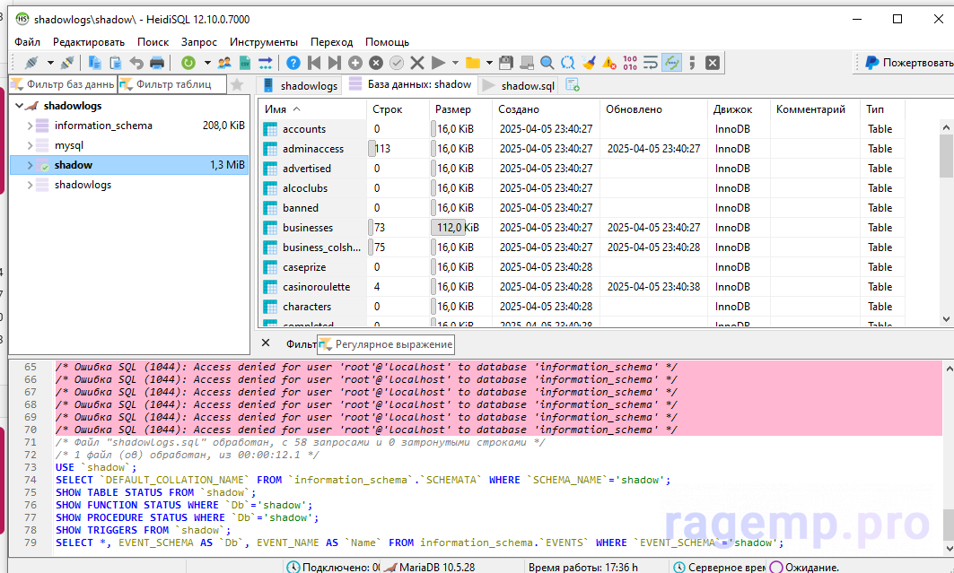Toggle the Wrap long lines icon
Viewport: 954px width, 573px height.
[x=651, y=63]
